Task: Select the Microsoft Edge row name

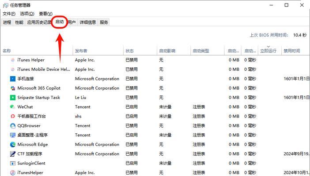Action: pyautogui.click(x=33, y=144)
